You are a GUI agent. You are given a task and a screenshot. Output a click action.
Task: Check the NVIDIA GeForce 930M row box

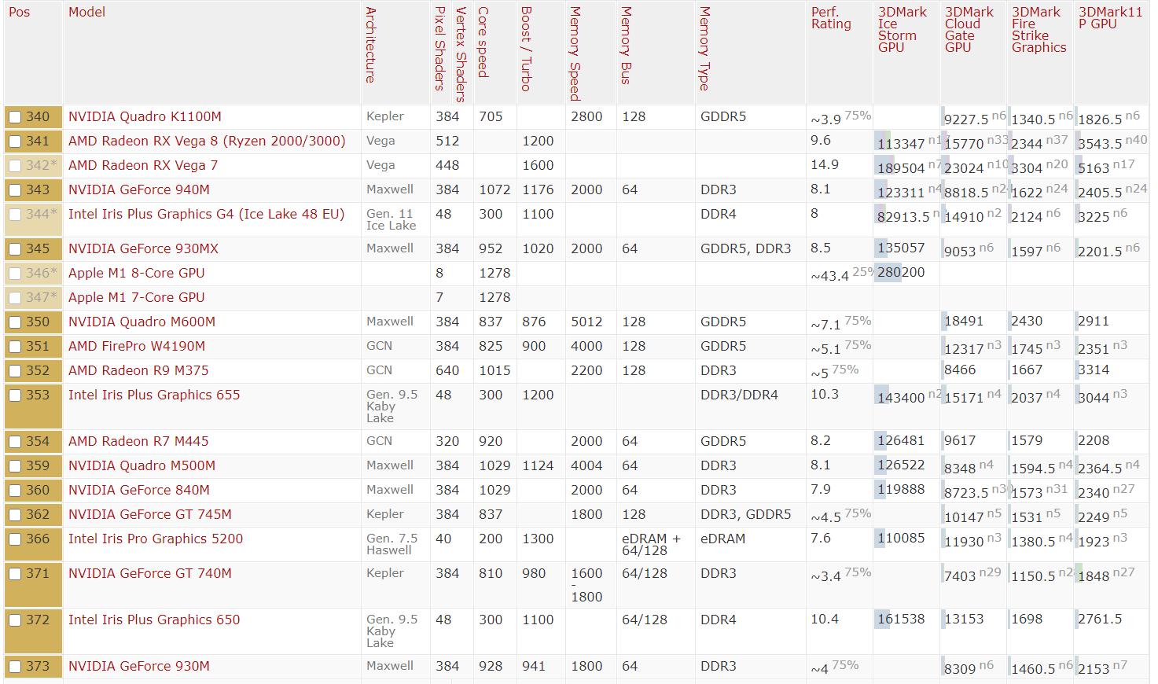[x=15, y=667]
